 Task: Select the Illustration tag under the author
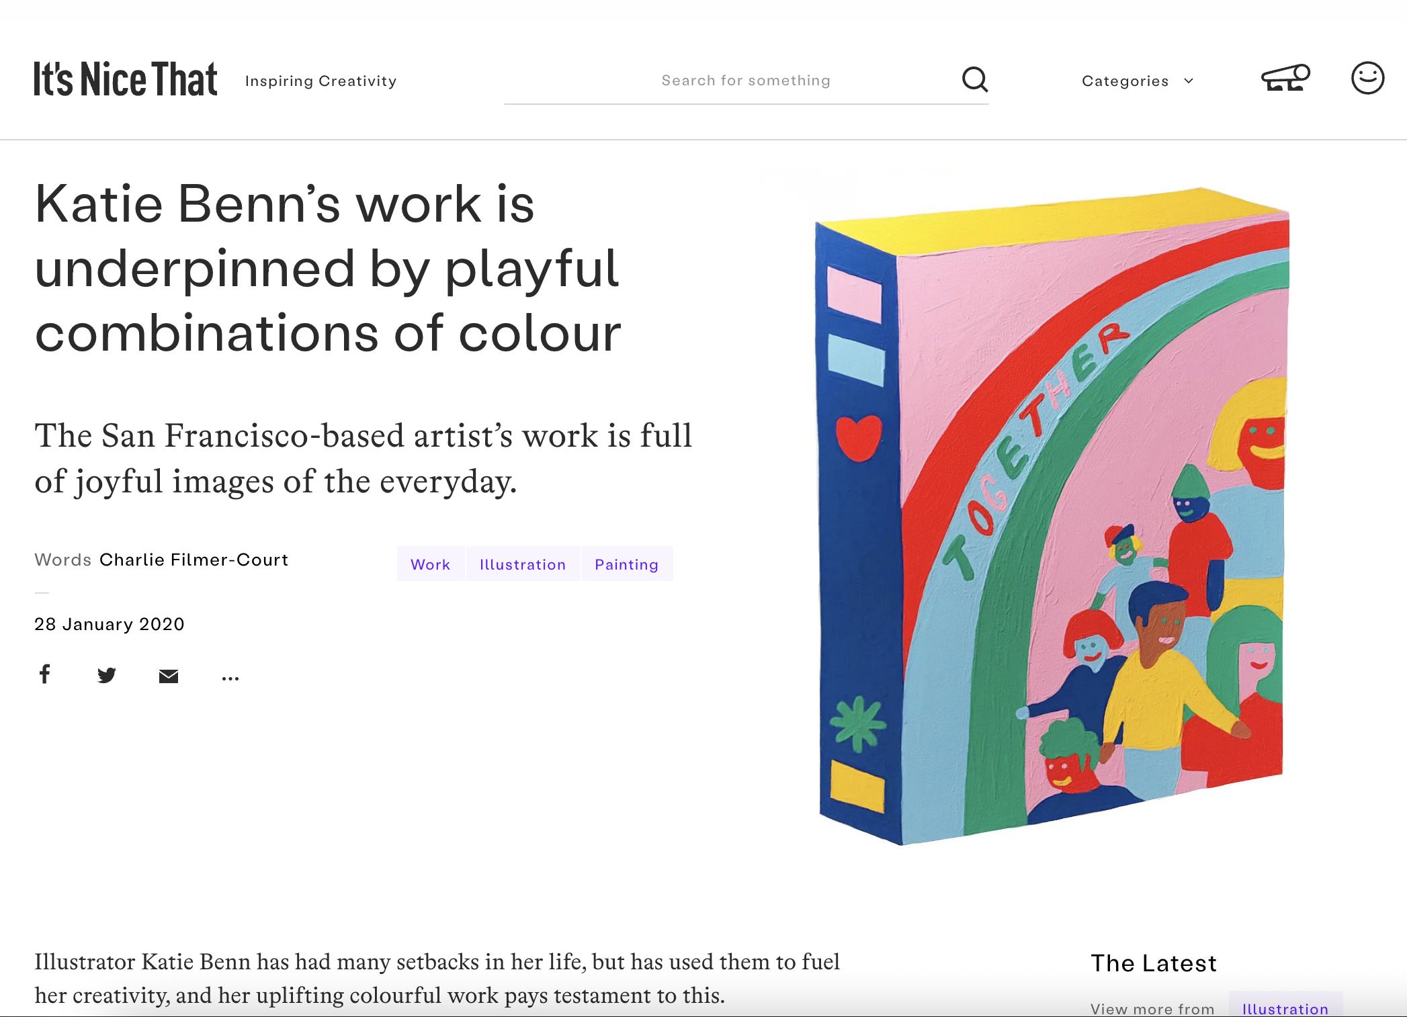click(x=522, y=564)
